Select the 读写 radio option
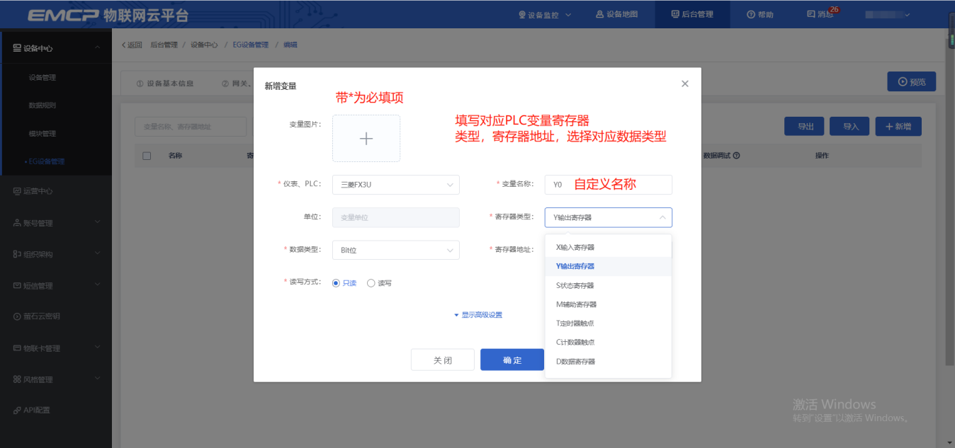 pyautogui.click(x=371, y=283)
